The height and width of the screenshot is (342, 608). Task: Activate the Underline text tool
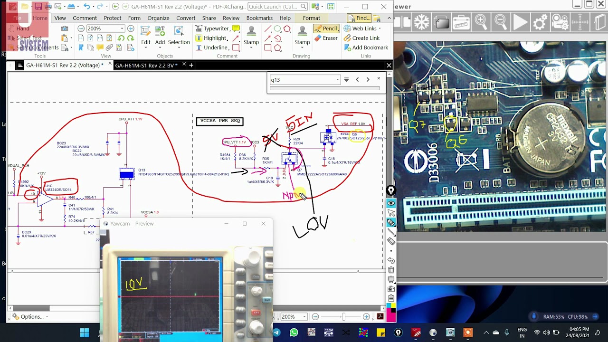tap(211, 47)
